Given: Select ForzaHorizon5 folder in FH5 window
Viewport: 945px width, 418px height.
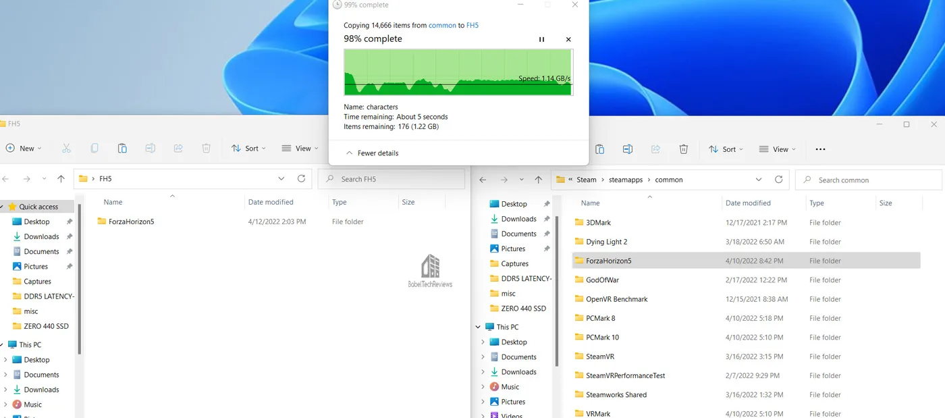Looking at the screenshot, I should tap(126, 221).
